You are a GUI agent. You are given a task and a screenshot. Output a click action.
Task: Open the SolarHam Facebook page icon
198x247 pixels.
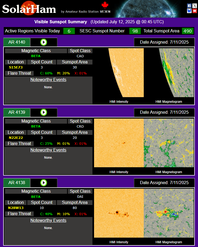189,6
